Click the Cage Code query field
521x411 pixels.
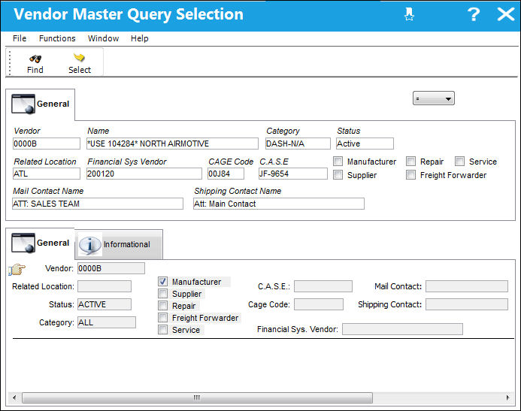click(318, 304)
